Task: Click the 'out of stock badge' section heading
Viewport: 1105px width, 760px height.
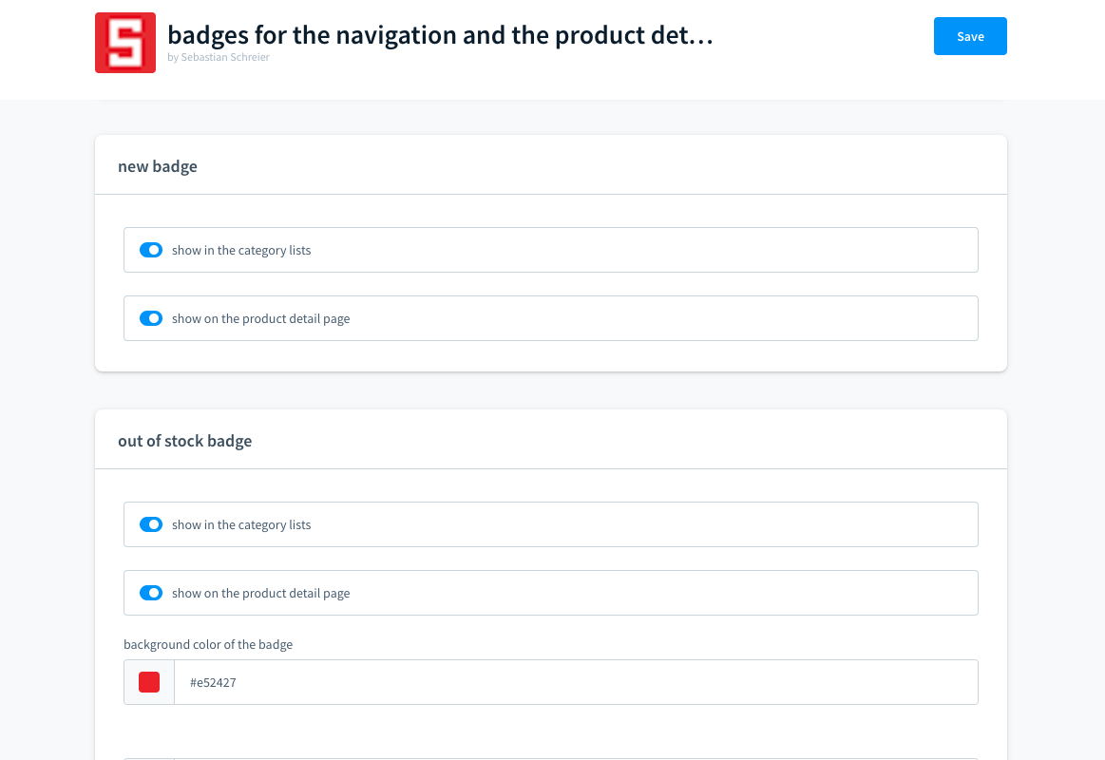Action: 184,441
